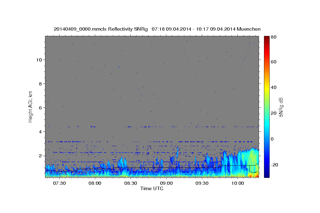320x213 pixels.
Task: Click the 10:00 time tick label
Action: point(238,183)
